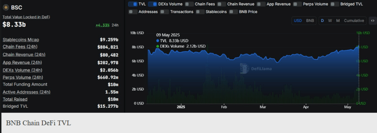Click the $660.92m perps volume value
The image size is (377, 133).
point(108,78)
